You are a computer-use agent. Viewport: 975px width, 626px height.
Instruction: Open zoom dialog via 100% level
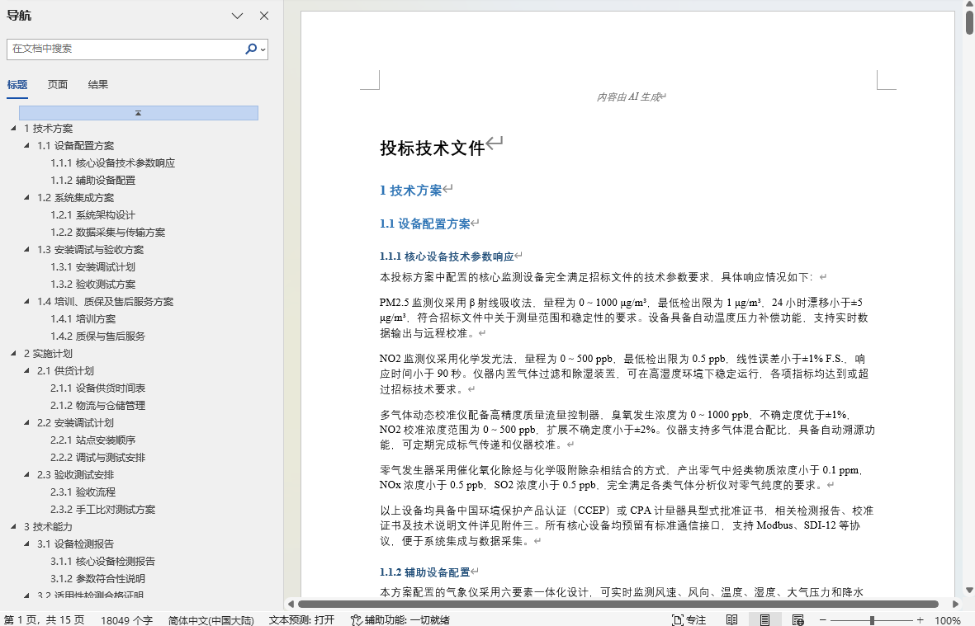click(x=948, y=619)
